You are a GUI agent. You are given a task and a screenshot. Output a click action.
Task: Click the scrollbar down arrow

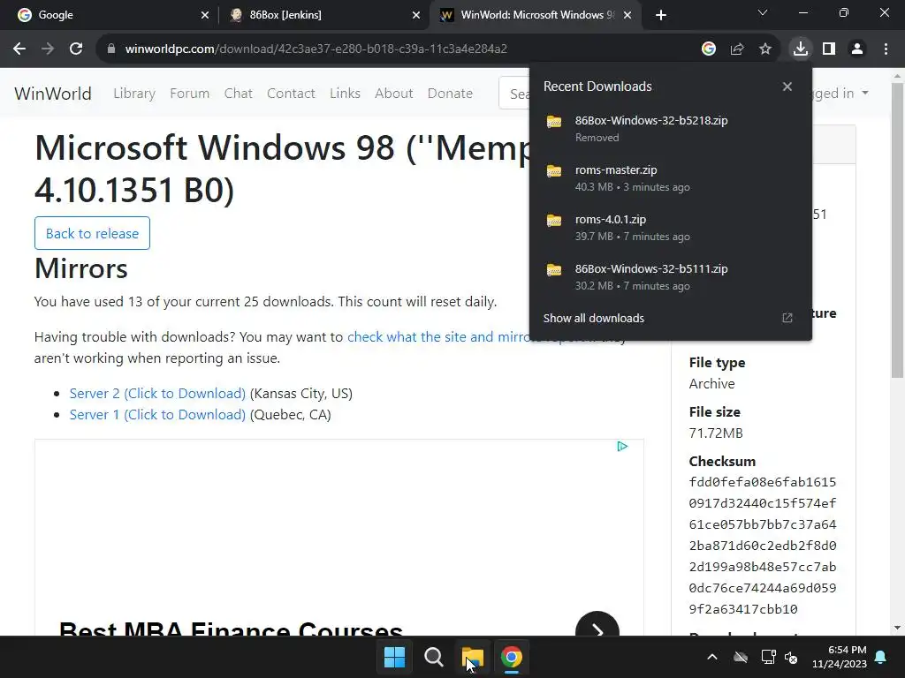pos(897,628)
